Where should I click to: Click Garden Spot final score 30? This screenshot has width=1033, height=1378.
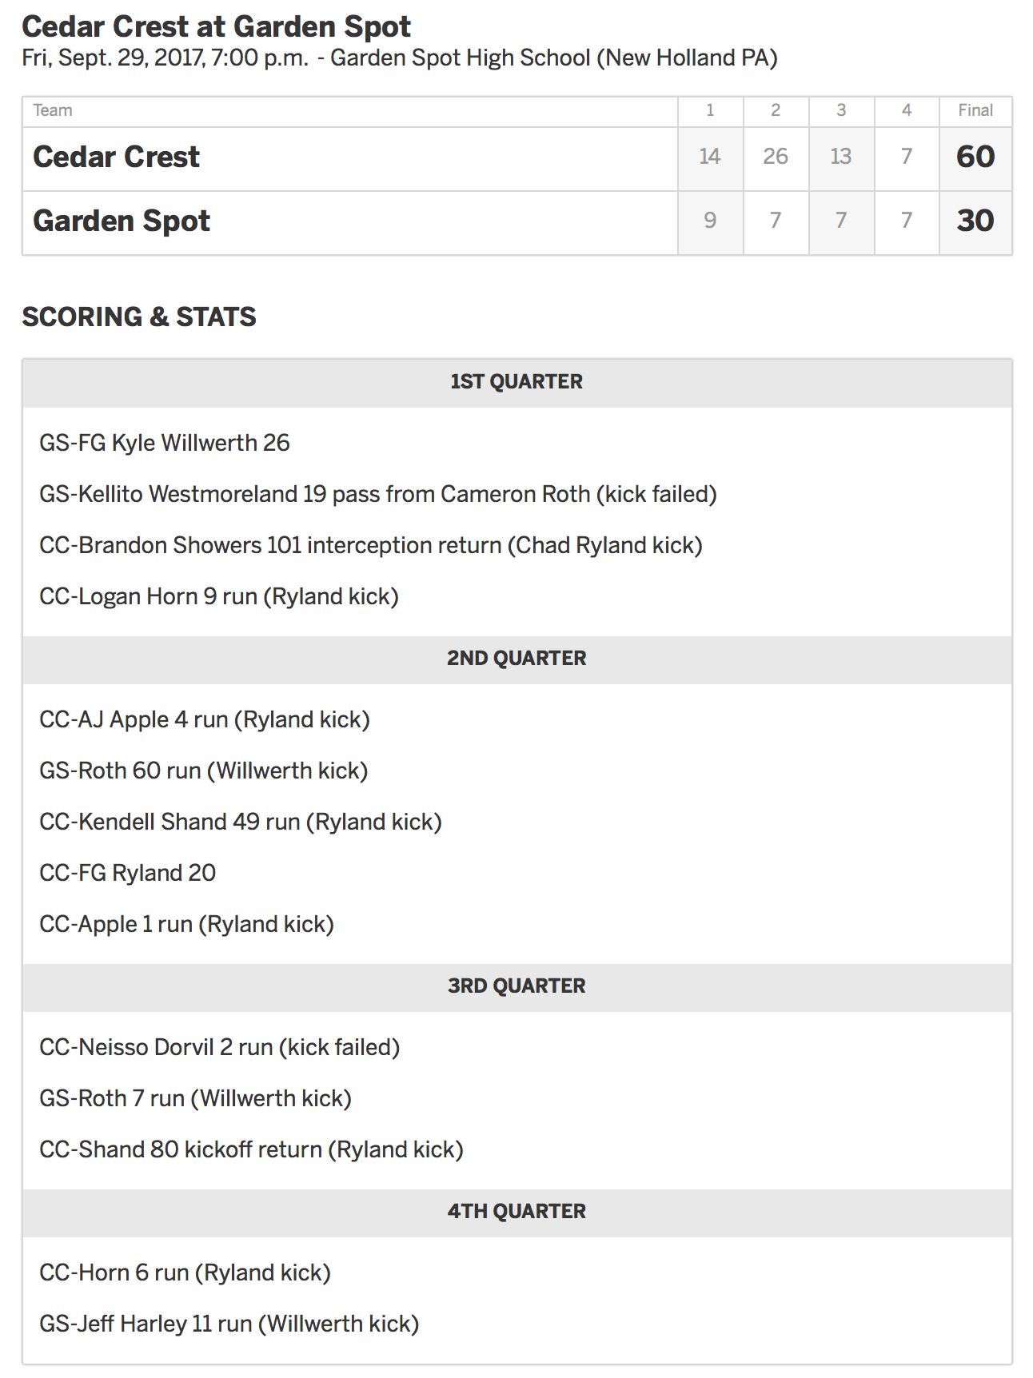(x=975, y=221)
